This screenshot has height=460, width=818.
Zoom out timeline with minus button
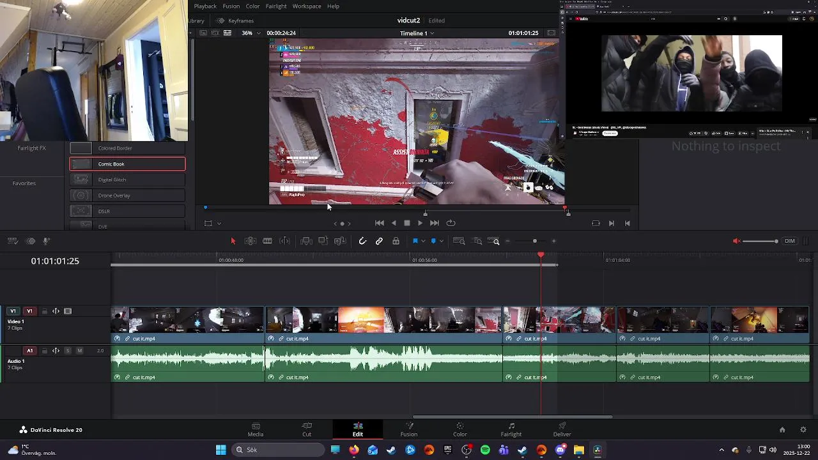[507, 241]
